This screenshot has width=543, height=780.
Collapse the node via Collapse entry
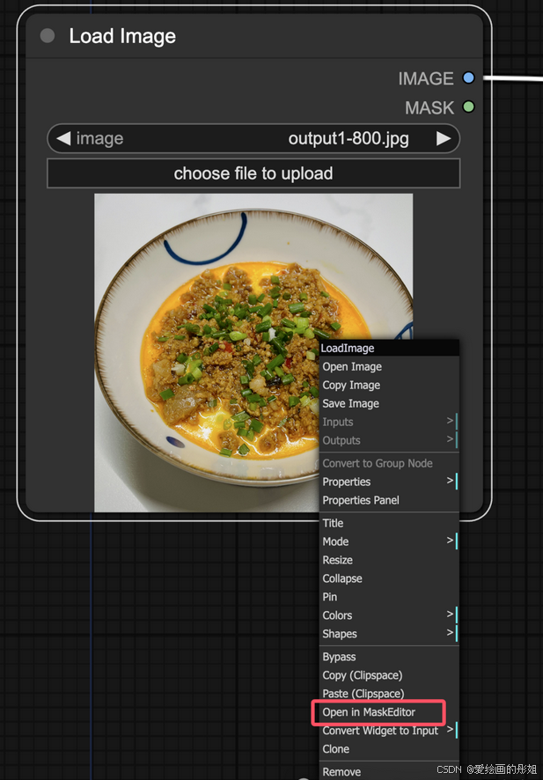coord(388,578)
